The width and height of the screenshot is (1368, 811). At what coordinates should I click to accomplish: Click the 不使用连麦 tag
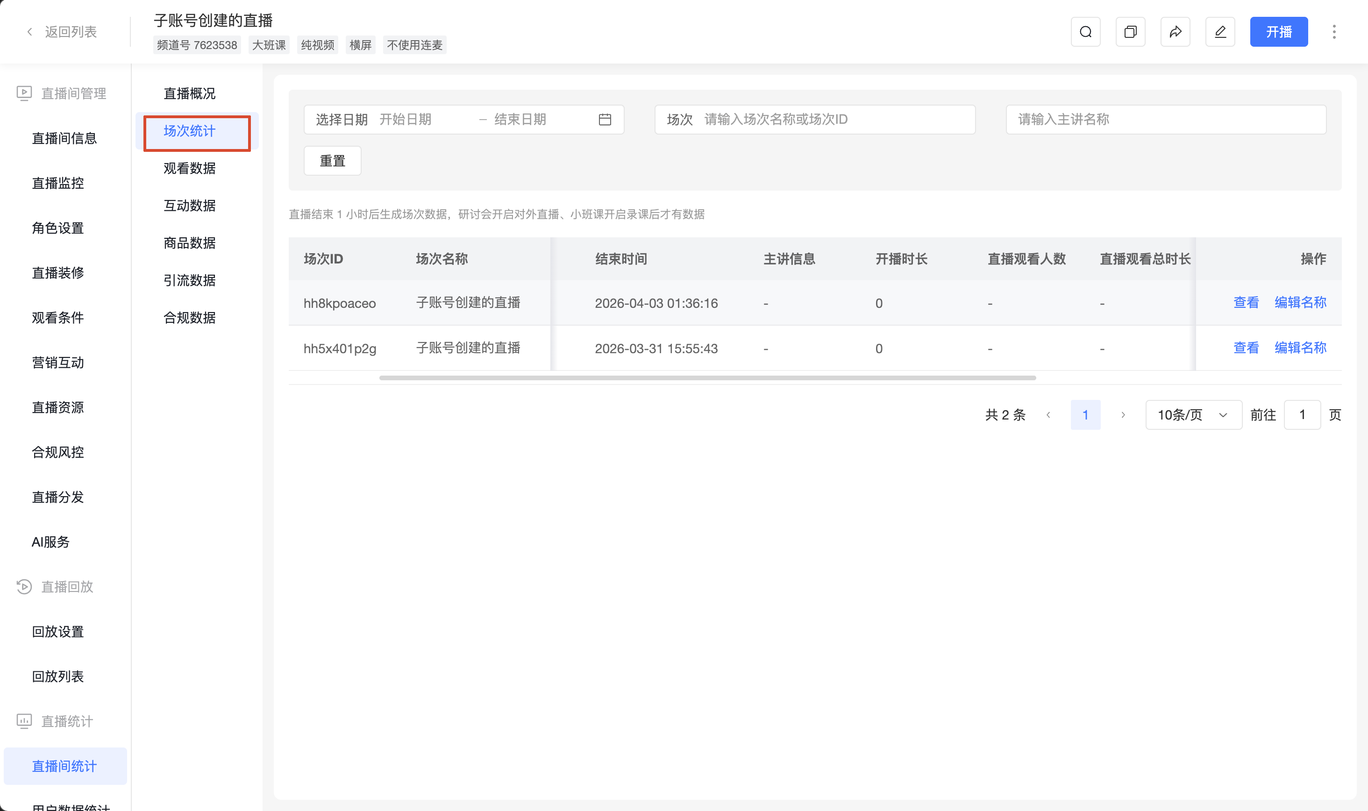[x=414, y=45]
